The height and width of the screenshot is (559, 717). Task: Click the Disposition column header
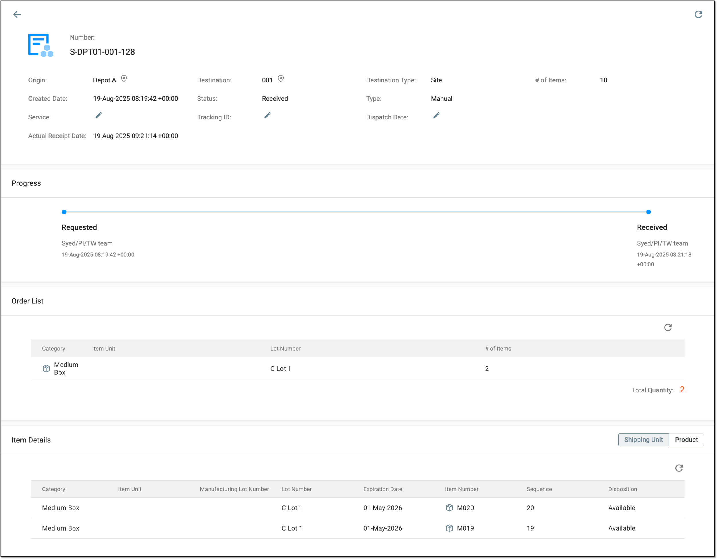[622, 489]
